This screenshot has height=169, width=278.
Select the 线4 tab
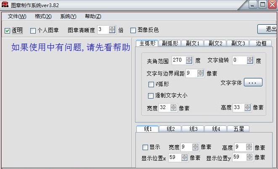[x=216, y=129]
